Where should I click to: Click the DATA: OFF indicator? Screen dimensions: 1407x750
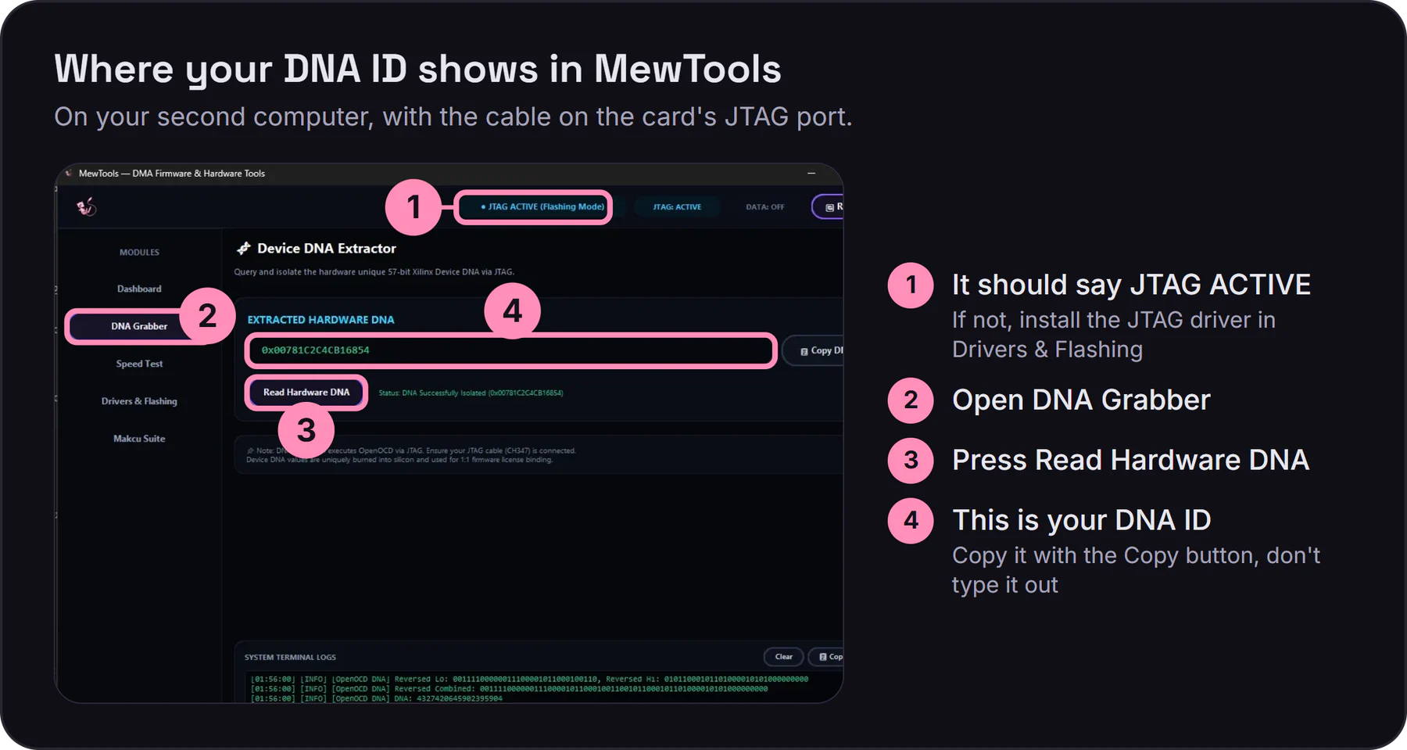(764, 206)
